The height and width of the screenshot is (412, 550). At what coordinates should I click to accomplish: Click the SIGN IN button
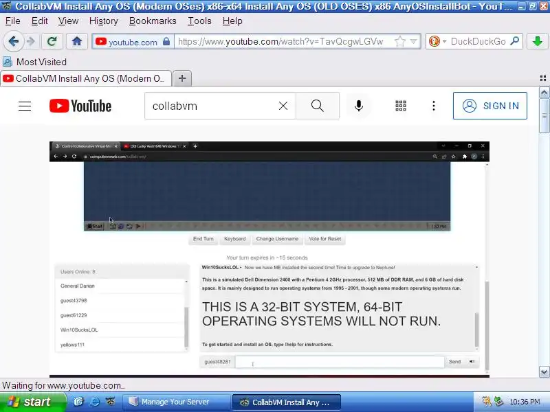(489, 106)
